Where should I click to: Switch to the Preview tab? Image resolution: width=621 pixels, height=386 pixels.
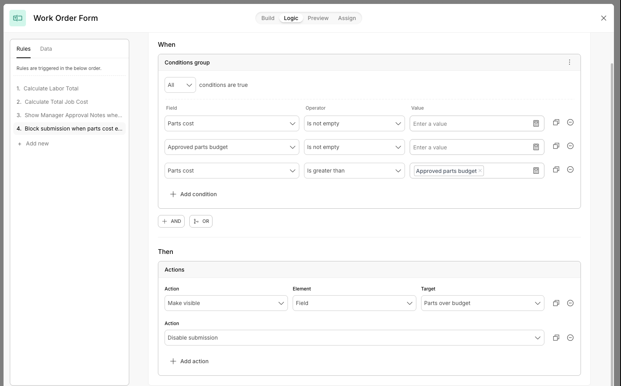(x=318, y=18)
